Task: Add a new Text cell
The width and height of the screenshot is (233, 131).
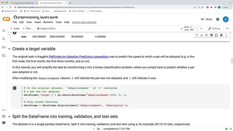Action: (27, 28)
